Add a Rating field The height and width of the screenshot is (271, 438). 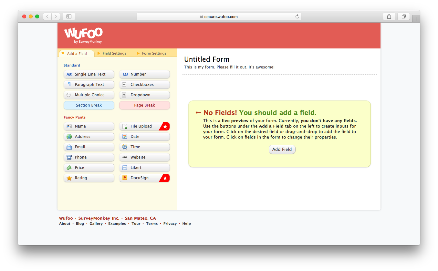pyautogui.click(x=89, y=178)
